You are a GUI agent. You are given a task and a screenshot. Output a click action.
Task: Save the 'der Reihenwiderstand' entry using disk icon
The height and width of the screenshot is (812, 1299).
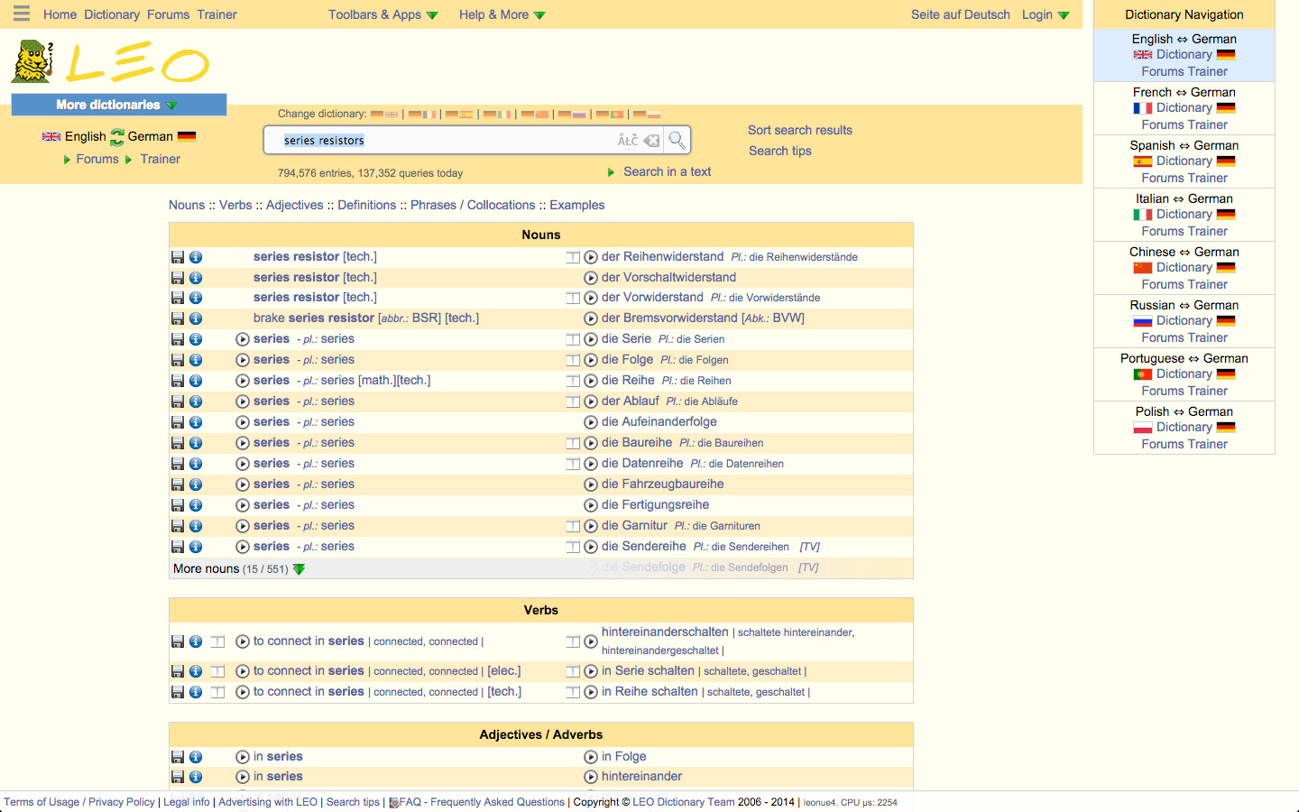[178, 257]
